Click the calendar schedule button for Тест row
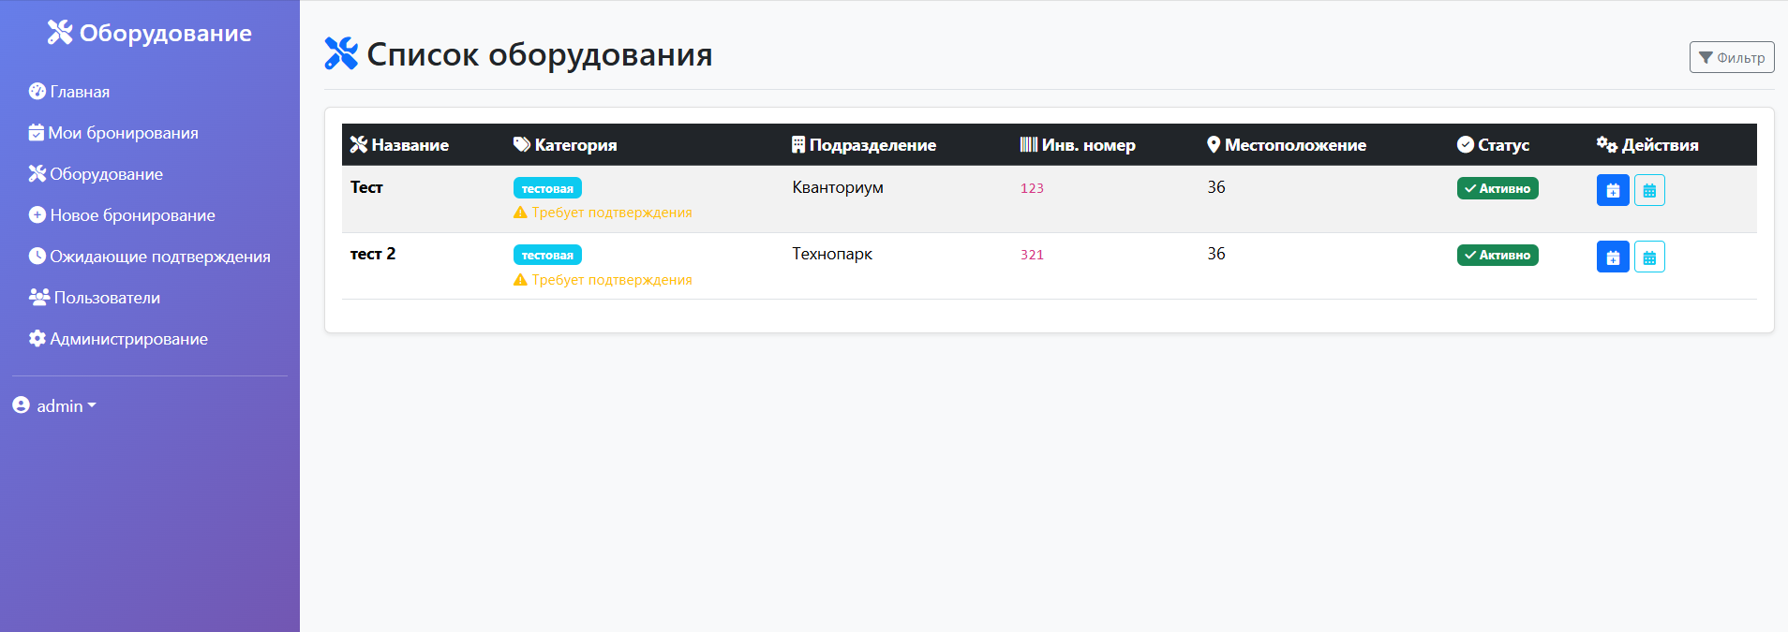1788x632 pixels. point(1649,190)
